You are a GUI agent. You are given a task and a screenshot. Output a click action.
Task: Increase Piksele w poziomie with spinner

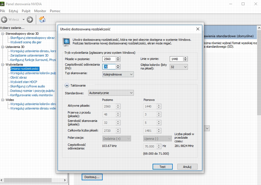[118, 58]
